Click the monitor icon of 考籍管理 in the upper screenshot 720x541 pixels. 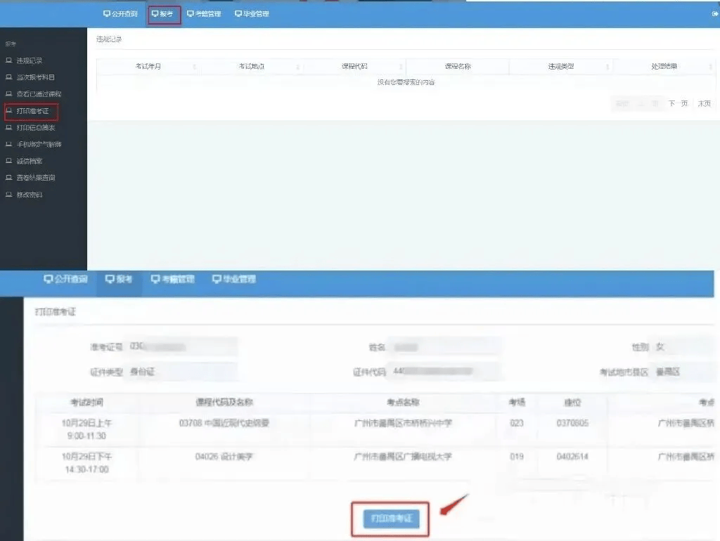190,14
